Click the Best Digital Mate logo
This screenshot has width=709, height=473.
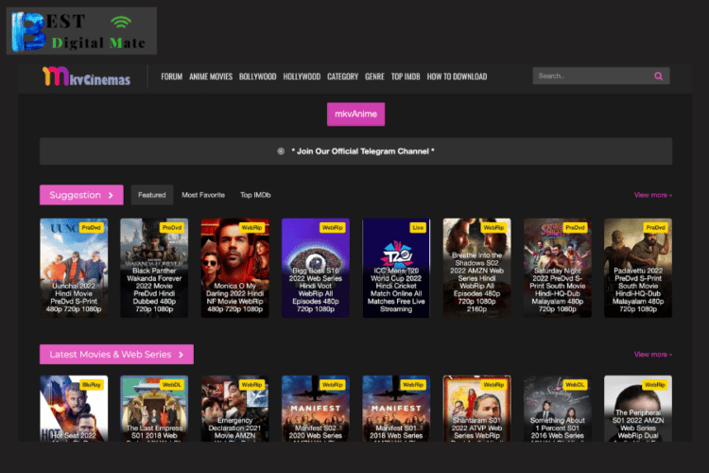(82, 31)
